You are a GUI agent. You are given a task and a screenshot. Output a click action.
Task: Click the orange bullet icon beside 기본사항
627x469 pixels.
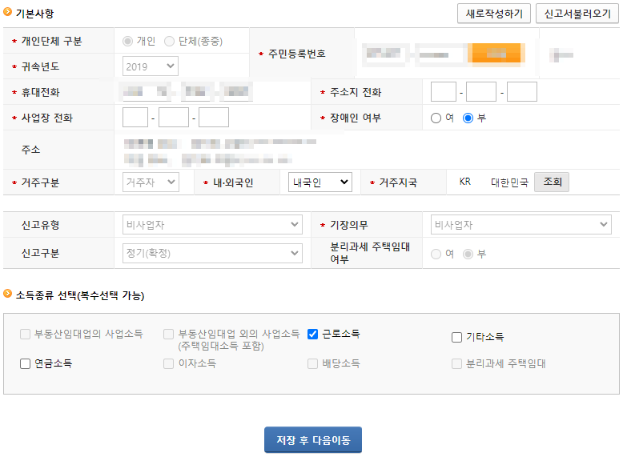click(8, 12)
